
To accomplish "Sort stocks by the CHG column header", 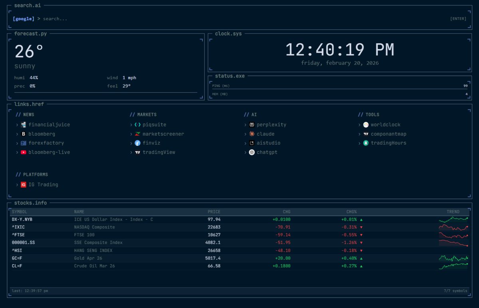I will point(287,212).
